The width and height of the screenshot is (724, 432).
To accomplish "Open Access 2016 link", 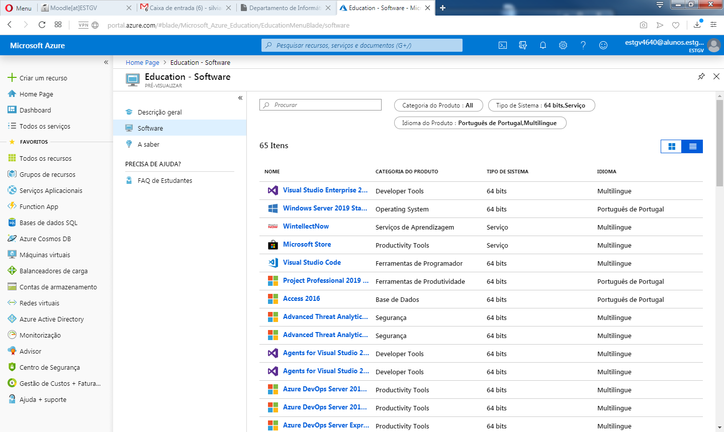I will (x=301, y=299).
